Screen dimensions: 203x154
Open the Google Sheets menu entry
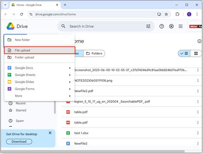[39, 75]
